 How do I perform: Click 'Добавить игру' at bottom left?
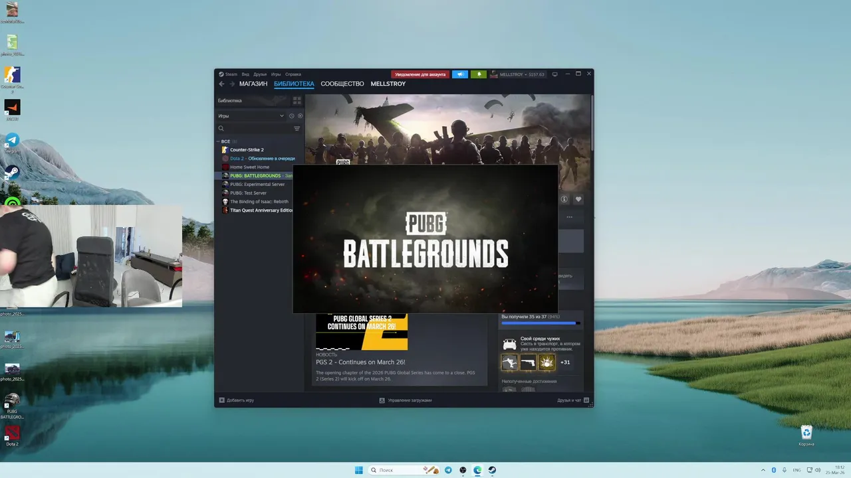236,400
